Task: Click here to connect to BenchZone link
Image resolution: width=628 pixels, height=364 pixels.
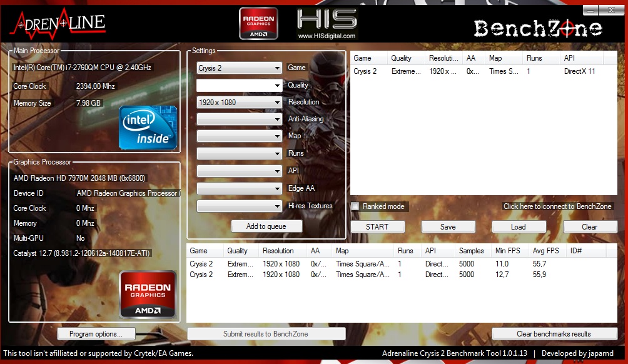Action: pyautogui.click(x=557, y=206)
